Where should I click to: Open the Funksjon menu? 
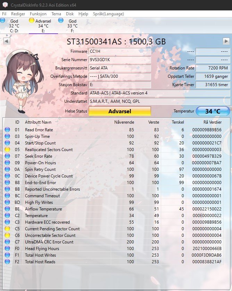pyautogui.click(x=38, y=14)
